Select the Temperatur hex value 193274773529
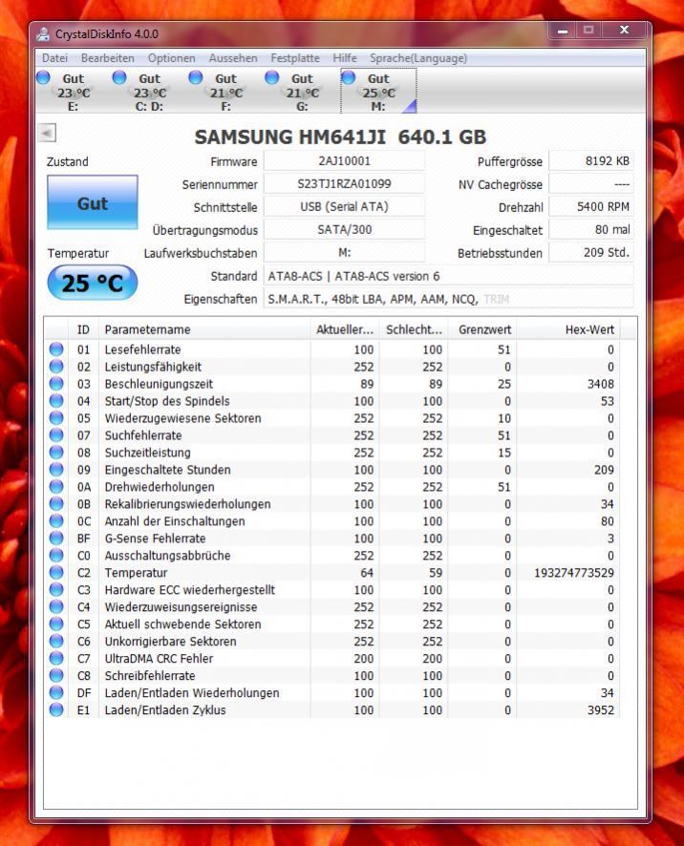This screenshot has height=846, width=684. click(574, 573)
